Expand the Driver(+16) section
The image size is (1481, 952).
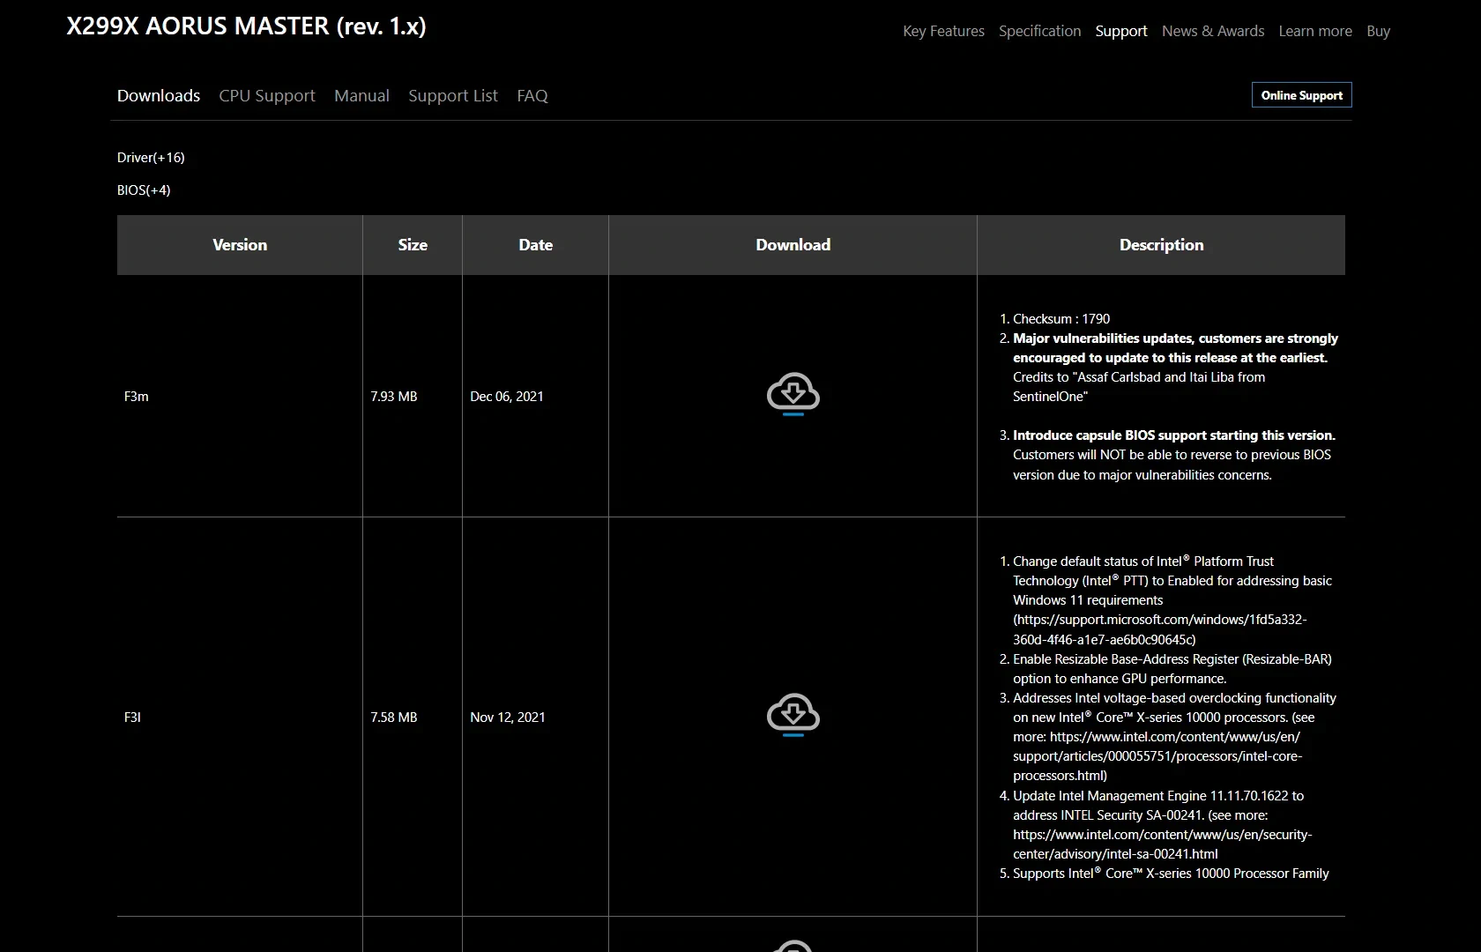(151, 158)
